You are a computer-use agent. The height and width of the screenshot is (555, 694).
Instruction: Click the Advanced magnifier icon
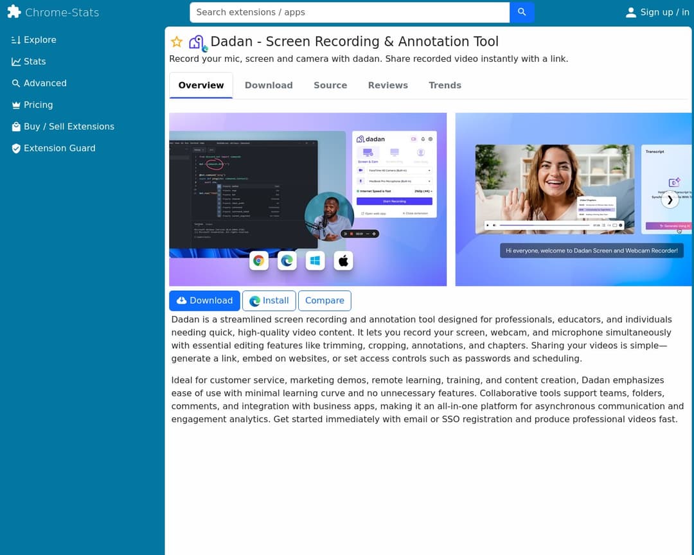coord(16,84)
